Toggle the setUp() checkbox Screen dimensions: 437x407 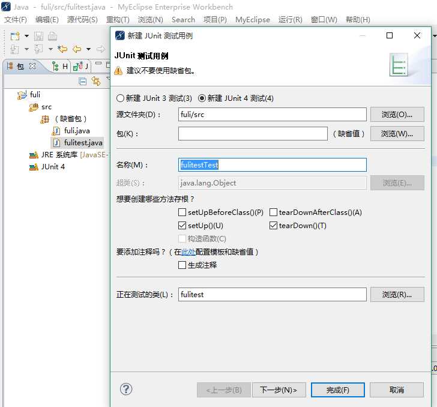pos(182,226)
